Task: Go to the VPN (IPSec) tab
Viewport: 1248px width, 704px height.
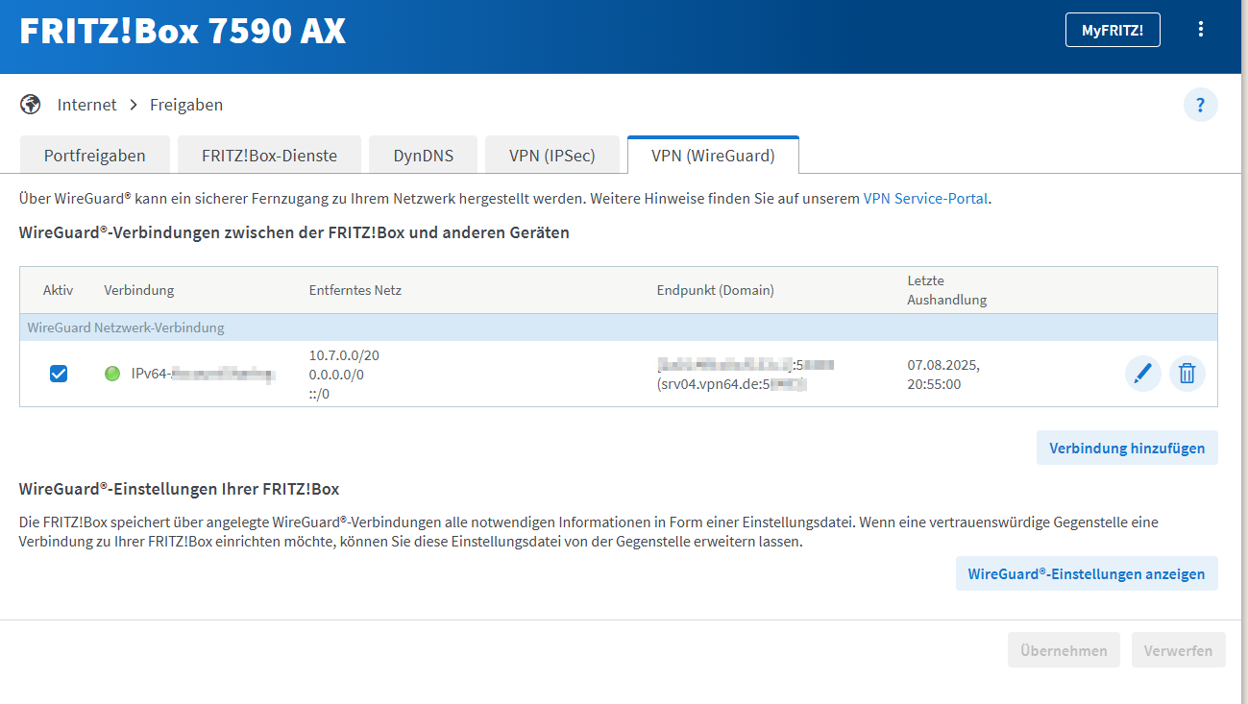Action: click(x=551, y=156)
